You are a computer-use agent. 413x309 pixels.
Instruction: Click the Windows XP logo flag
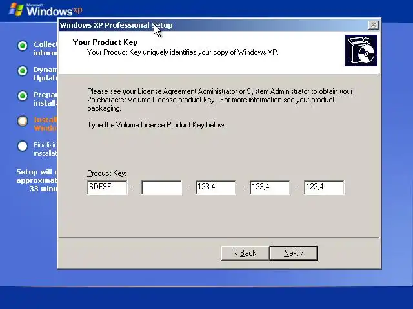coord(15,10)
